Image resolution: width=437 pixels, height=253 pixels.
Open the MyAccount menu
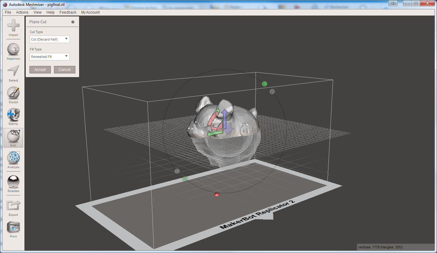pos(91,12)
